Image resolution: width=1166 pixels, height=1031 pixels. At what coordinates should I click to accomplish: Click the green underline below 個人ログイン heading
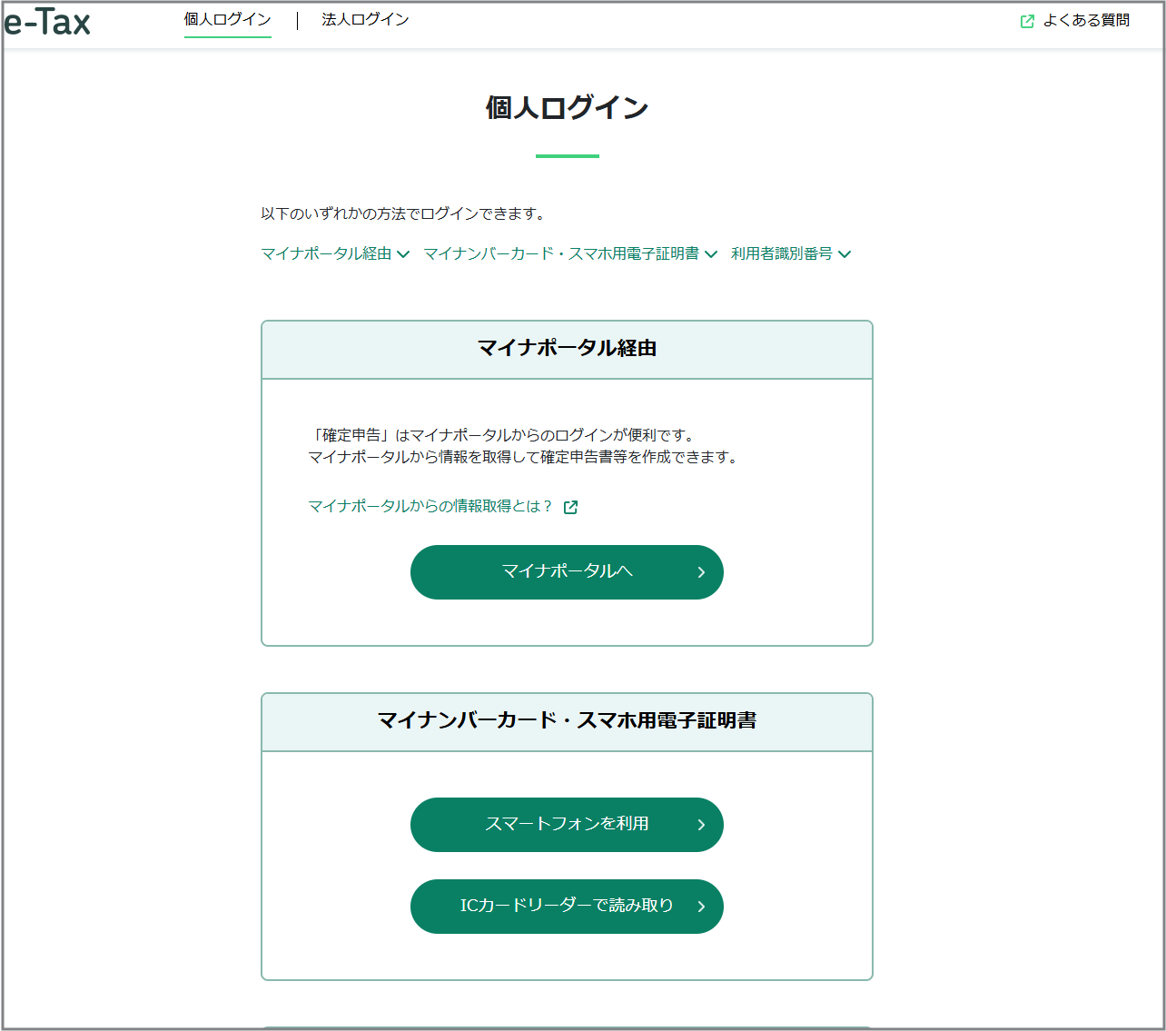[567, 157]
